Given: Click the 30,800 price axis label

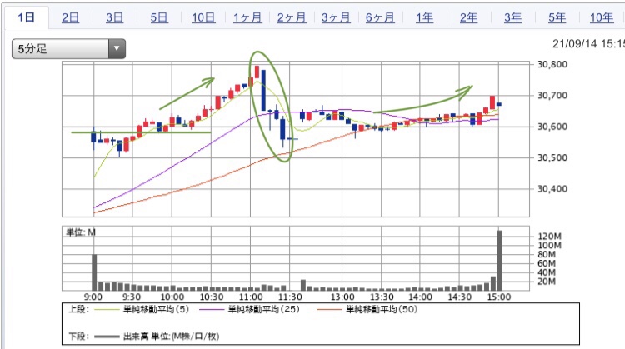Looking at the screenshot, I should click(x=552, y=64).
